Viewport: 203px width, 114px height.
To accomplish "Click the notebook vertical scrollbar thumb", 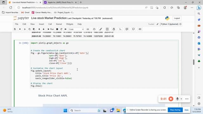I will pyautogui.click(x=193, y=62).
